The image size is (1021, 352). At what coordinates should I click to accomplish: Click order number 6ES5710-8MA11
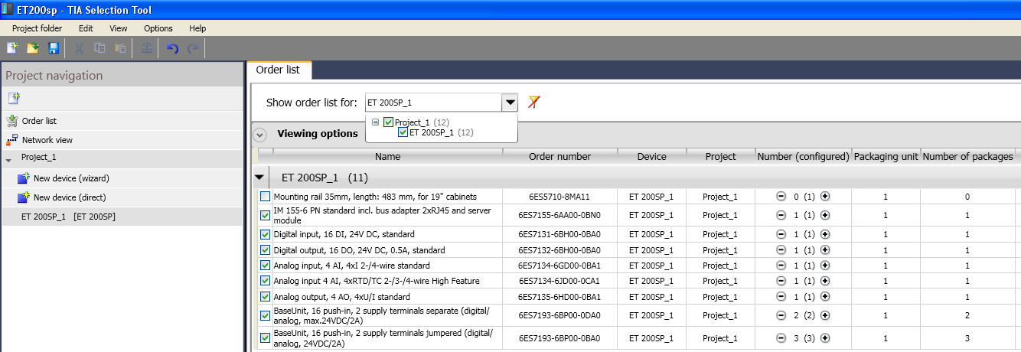[x=559, y=197]
